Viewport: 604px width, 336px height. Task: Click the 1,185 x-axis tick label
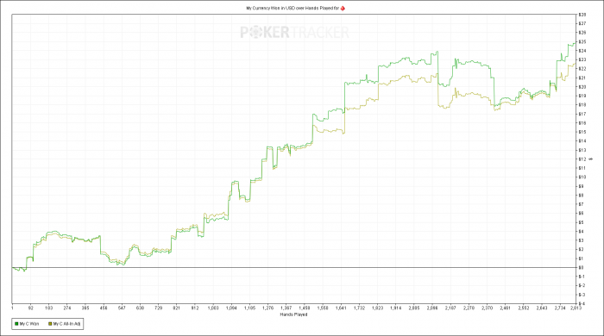tap(249, 308)
